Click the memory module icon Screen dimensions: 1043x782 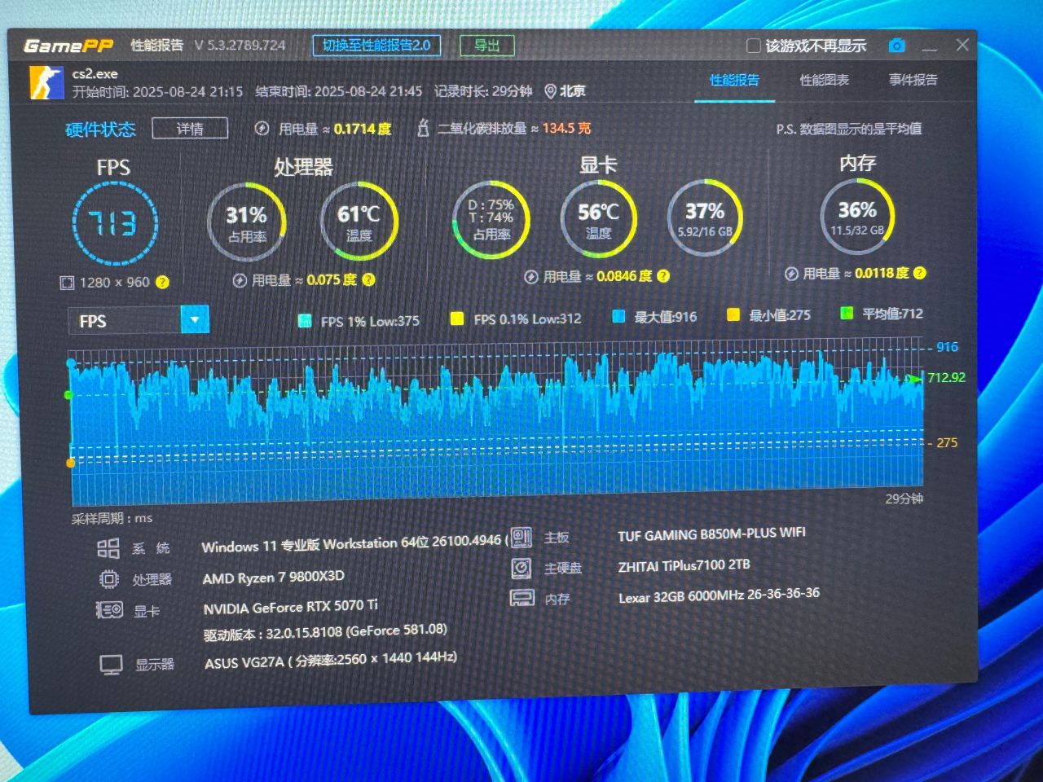(521, 599)
